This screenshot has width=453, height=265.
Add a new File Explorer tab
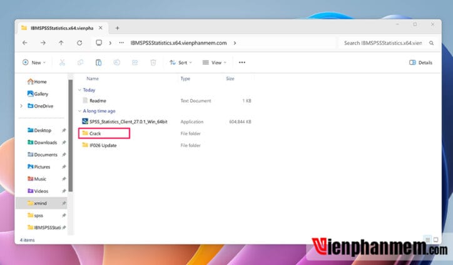click(117, 28)
